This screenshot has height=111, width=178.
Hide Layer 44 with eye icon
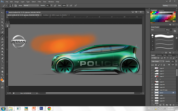[x=152, y=84]
